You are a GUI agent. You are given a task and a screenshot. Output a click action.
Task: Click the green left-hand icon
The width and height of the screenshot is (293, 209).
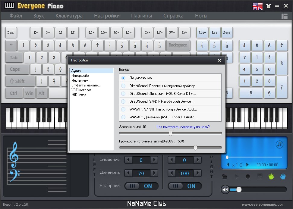[271, 176]
